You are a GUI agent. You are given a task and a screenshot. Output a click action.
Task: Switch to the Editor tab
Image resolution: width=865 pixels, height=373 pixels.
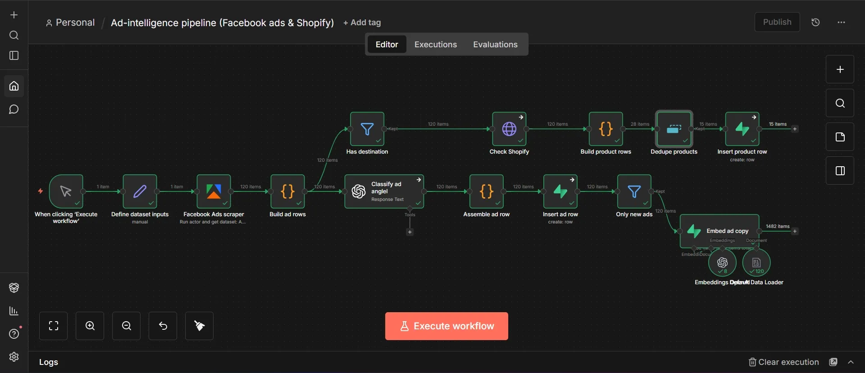click(x=387, y=44)
